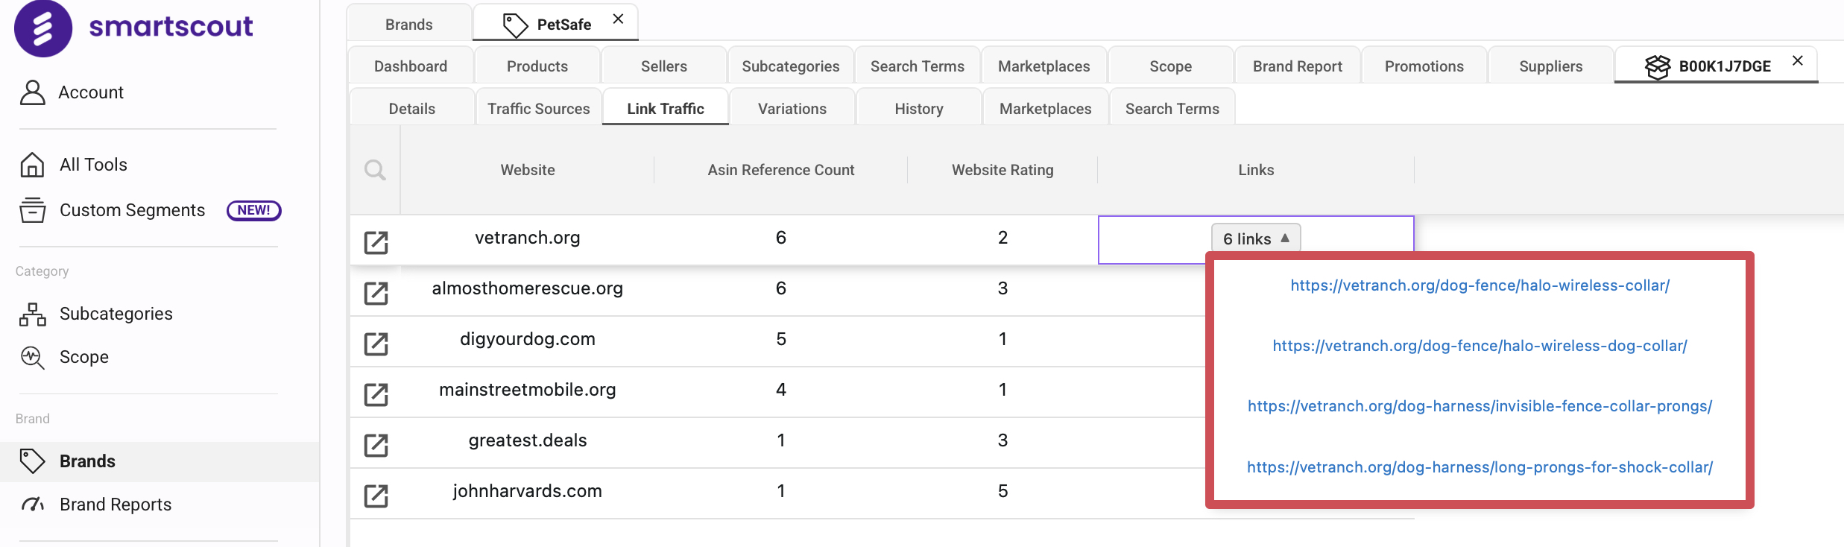Click the B00K1J7DGE product box icon

pyautogui.click(x=1658, y=66)
